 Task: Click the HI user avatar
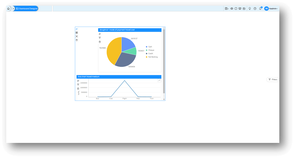(266, 9)
